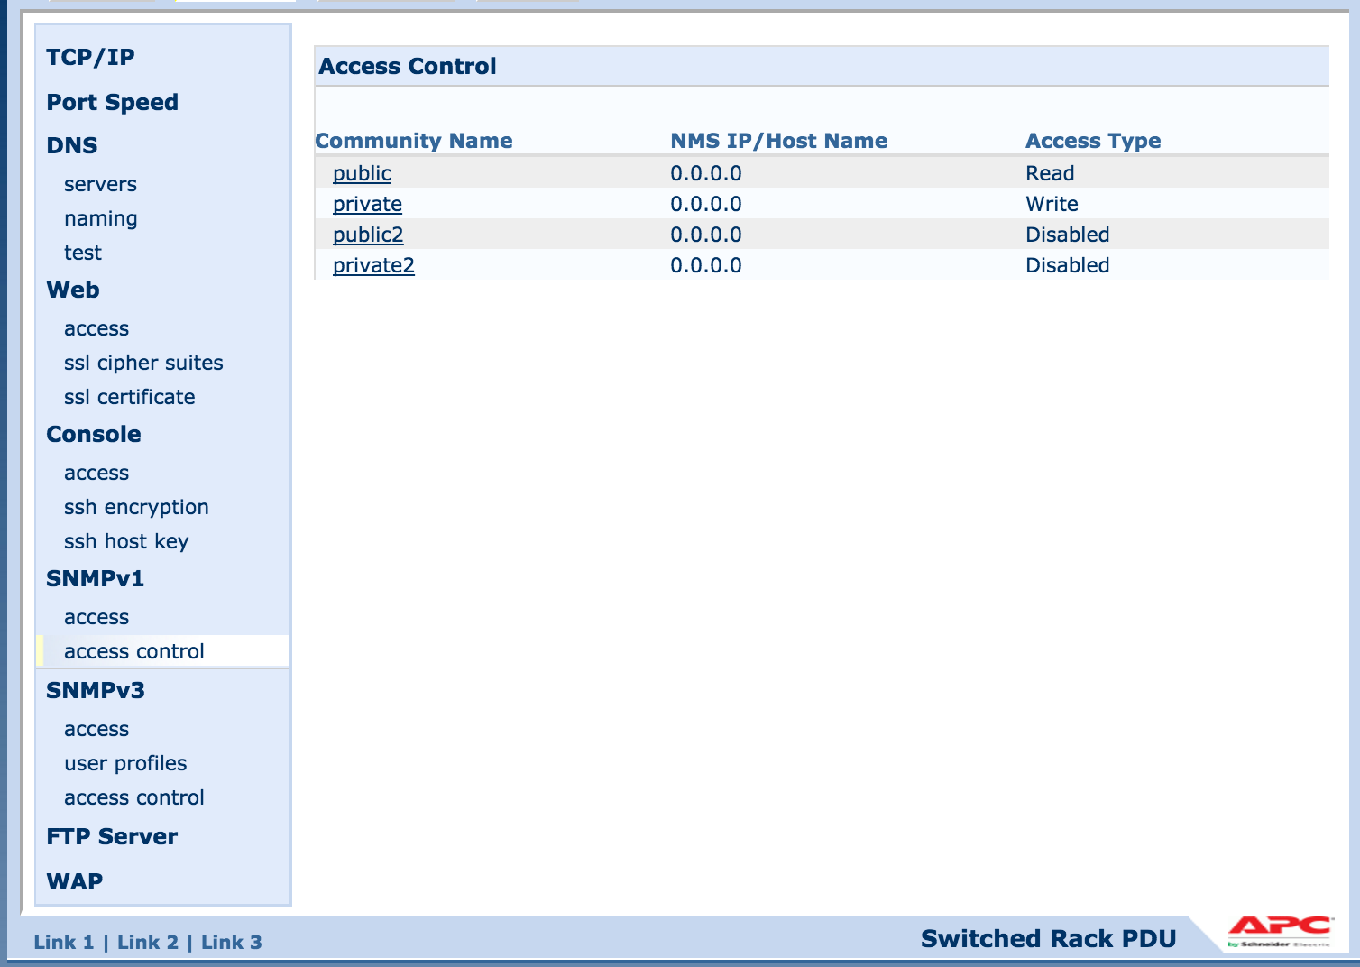This screenshot has height=967, width=1360.
Task: Run the DNS test page
Action: [x=82, y=253]
